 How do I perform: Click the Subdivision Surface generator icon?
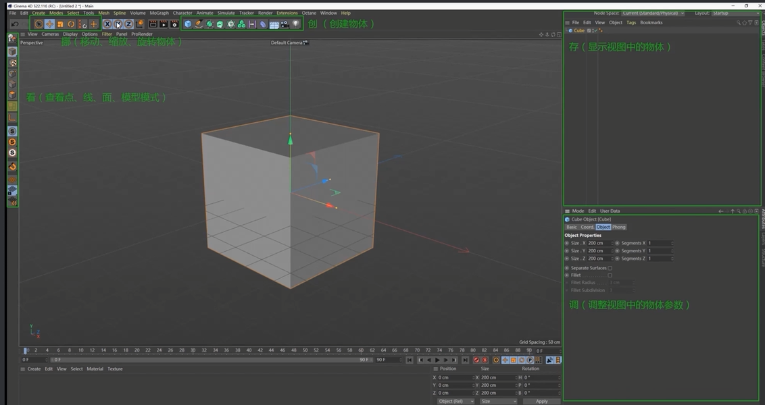(209, 24)
